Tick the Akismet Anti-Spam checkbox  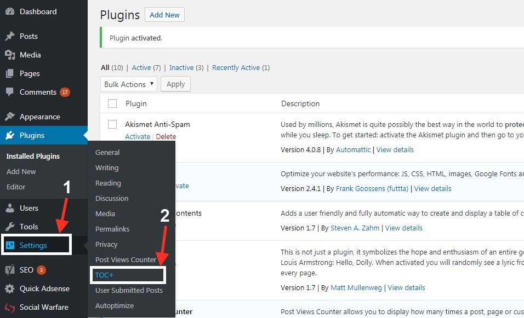(112, 124)
